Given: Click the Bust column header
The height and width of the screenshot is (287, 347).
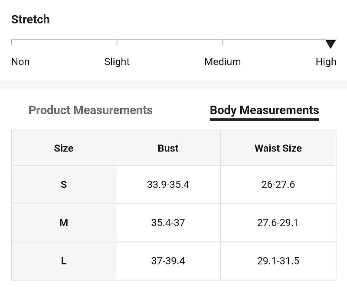Looking at the screenshot, I should 168,148.
